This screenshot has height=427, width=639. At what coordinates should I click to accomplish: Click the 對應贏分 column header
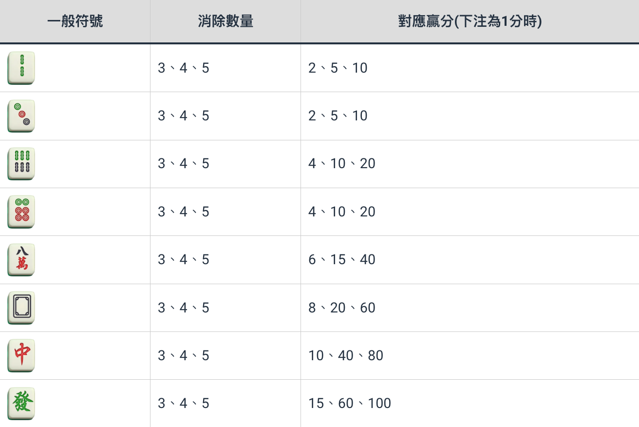pyautogui.click(x=470, y=21)
